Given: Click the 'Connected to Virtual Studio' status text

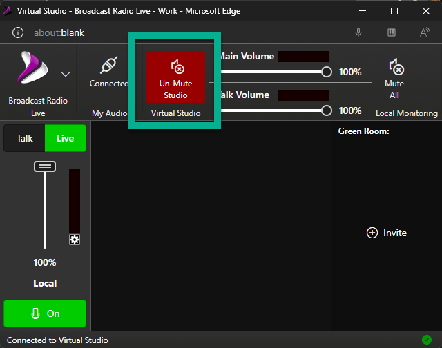Looking at the screenshot, I should coord(57,340).
